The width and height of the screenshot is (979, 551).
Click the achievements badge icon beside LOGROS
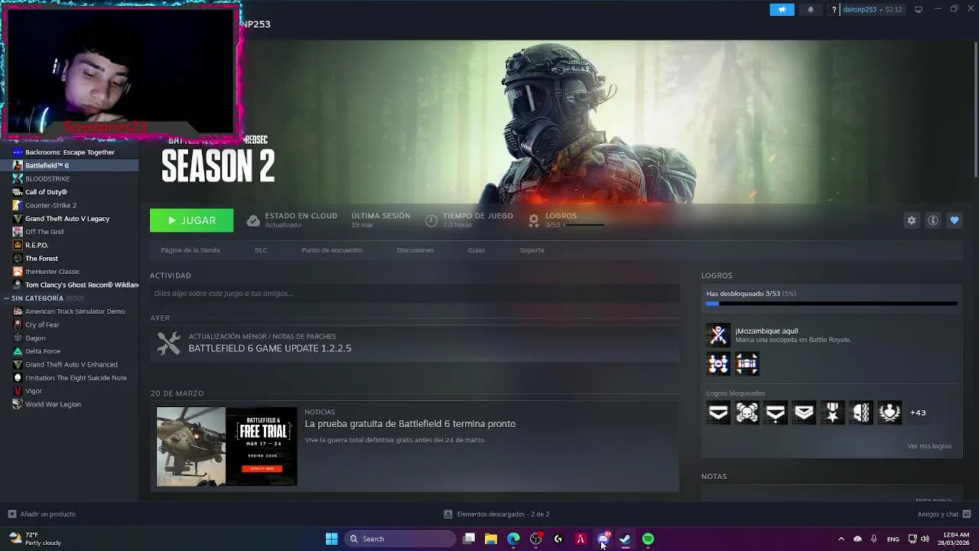pos(534,220)
